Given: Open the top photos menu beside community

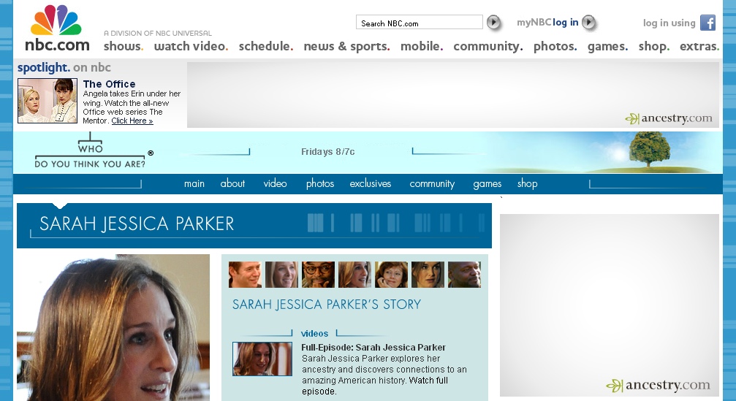Looking at the screenshot, I should pyautogui.click(x=555, y=47).
